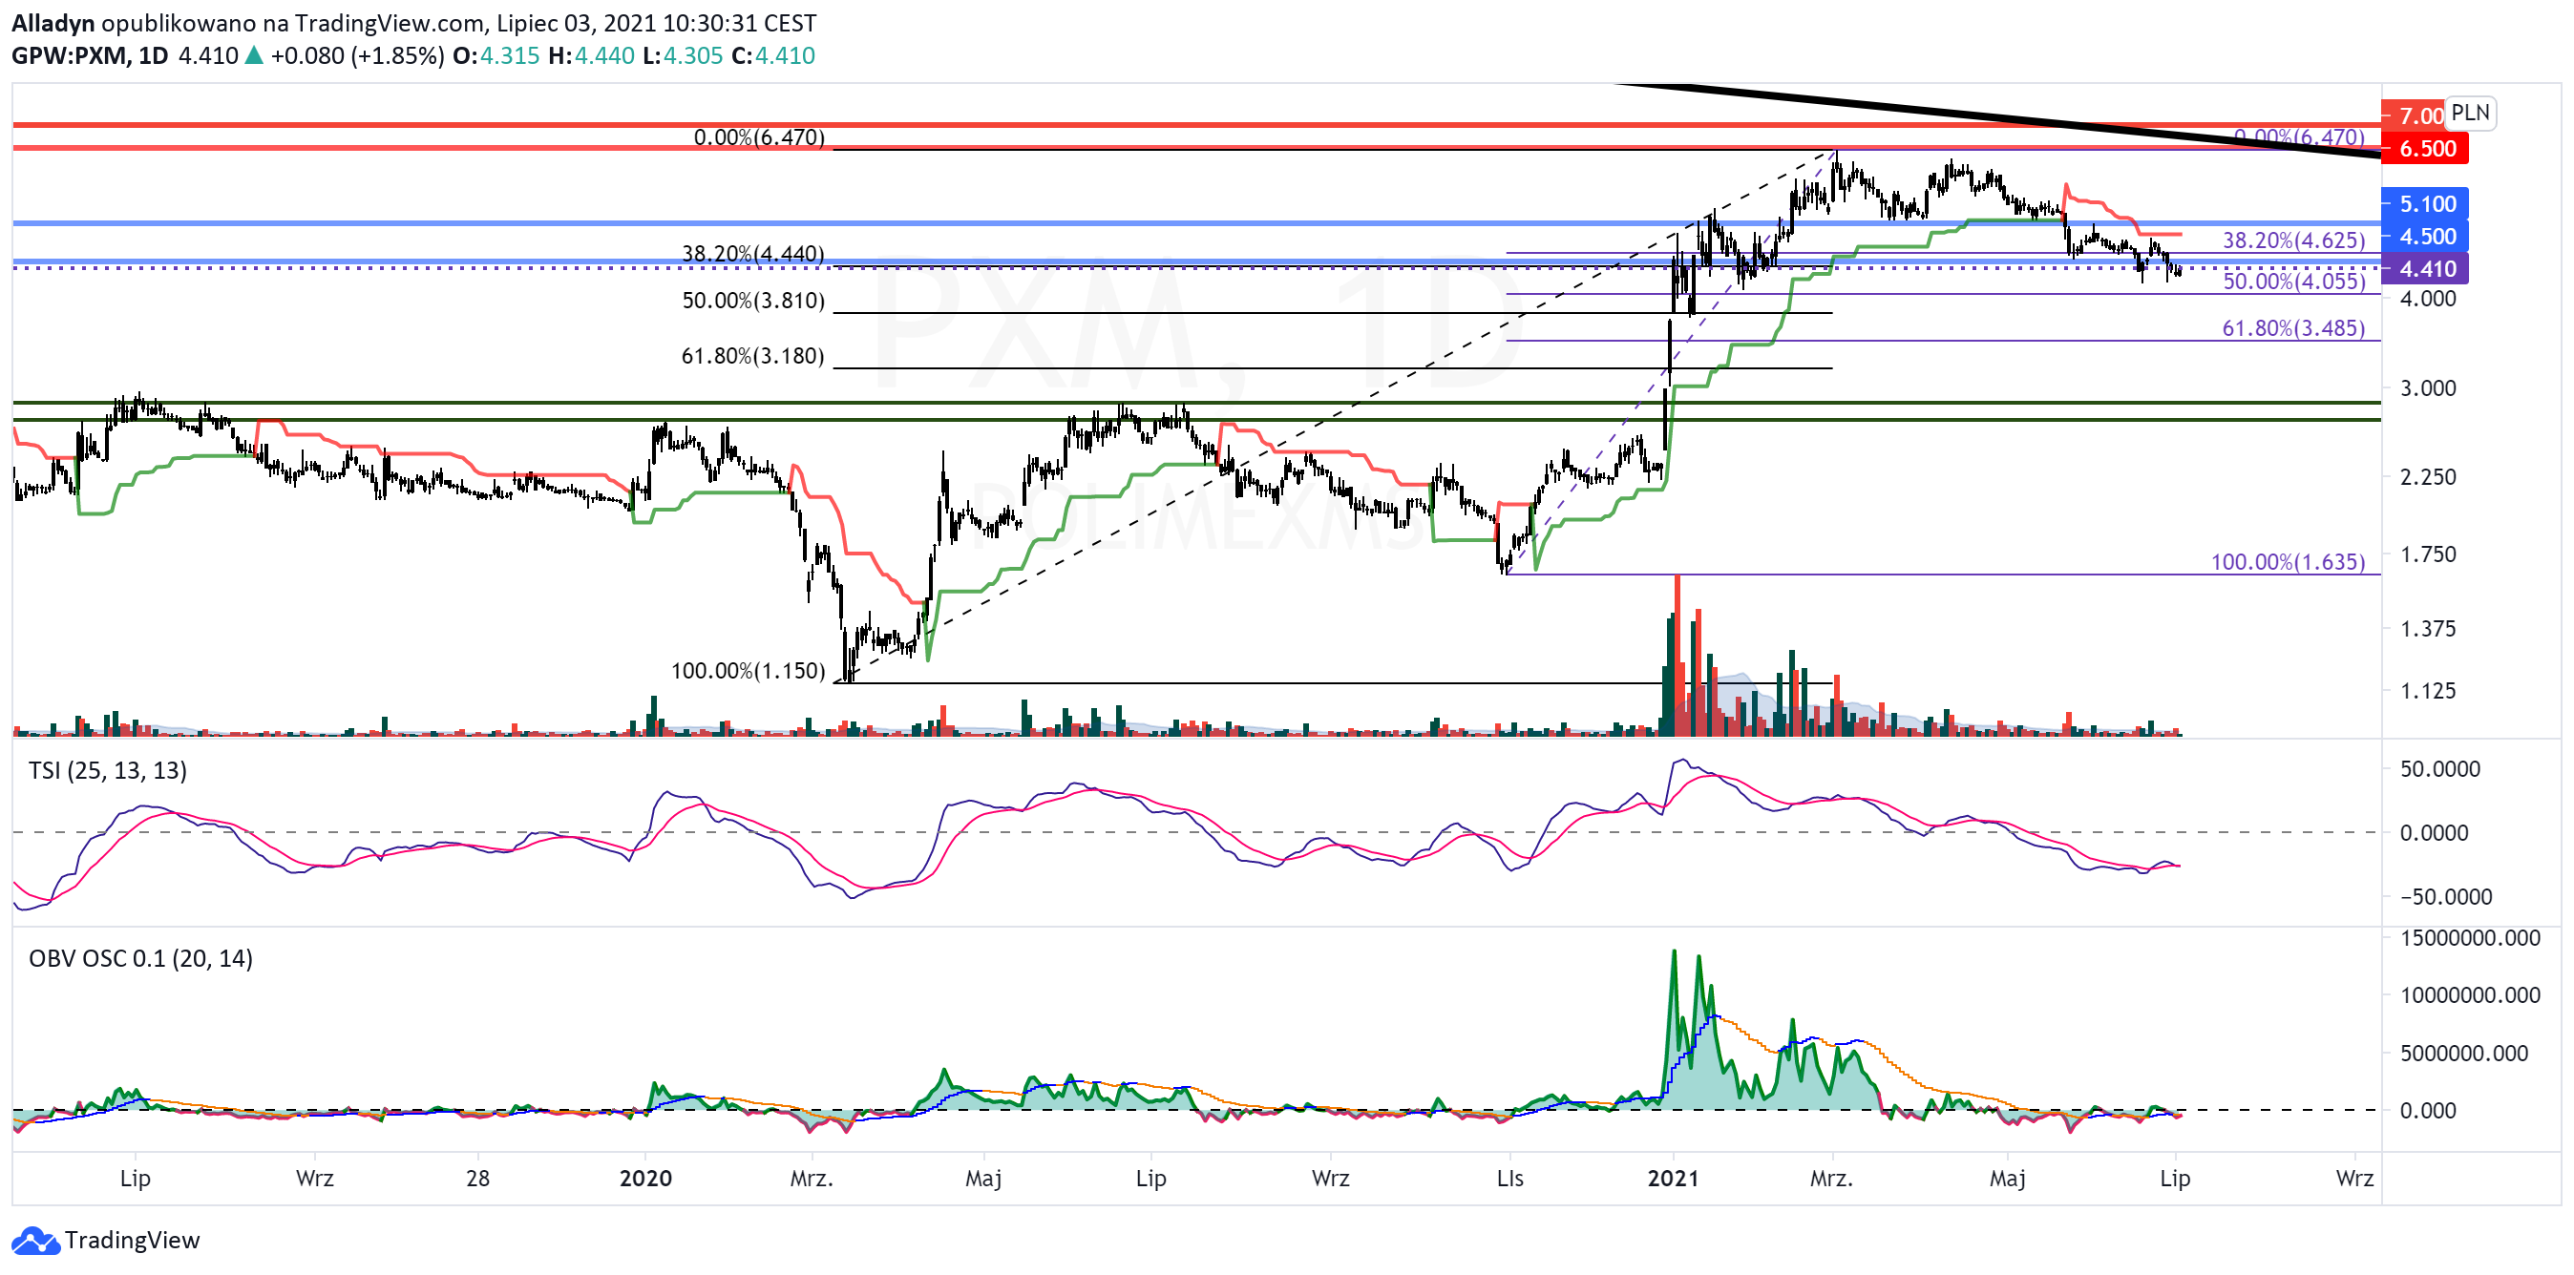The width and height of the screenshot is (2574, 1275).
Task: Click the C:4.410 close value in header
Action: (773, 56)
